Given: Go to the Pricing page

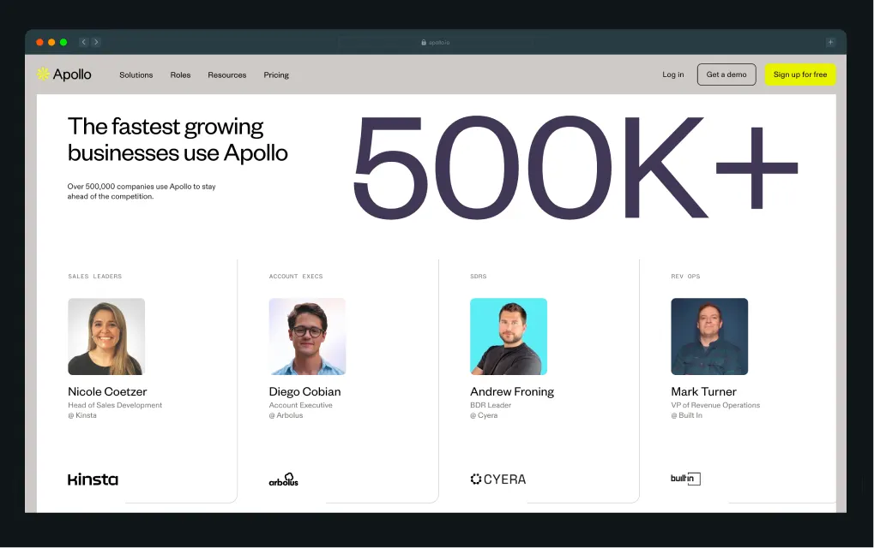Looking at the screenshot, I should pos(276,75).
